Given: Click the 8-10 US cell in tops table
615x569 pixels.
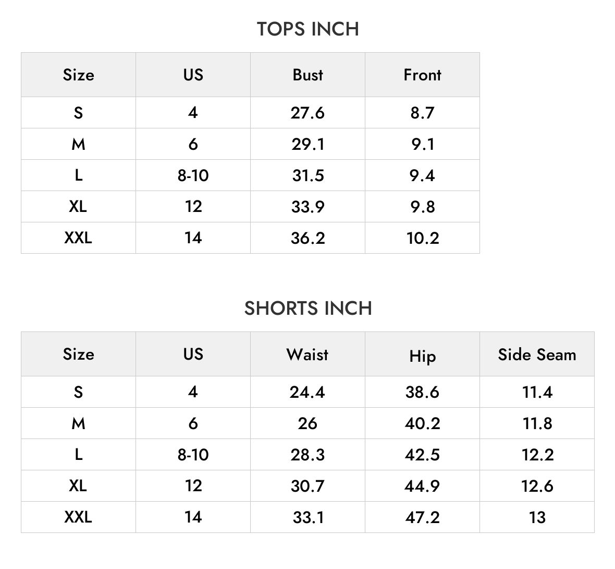Looking at the screenshot, I should pos(193,175).
